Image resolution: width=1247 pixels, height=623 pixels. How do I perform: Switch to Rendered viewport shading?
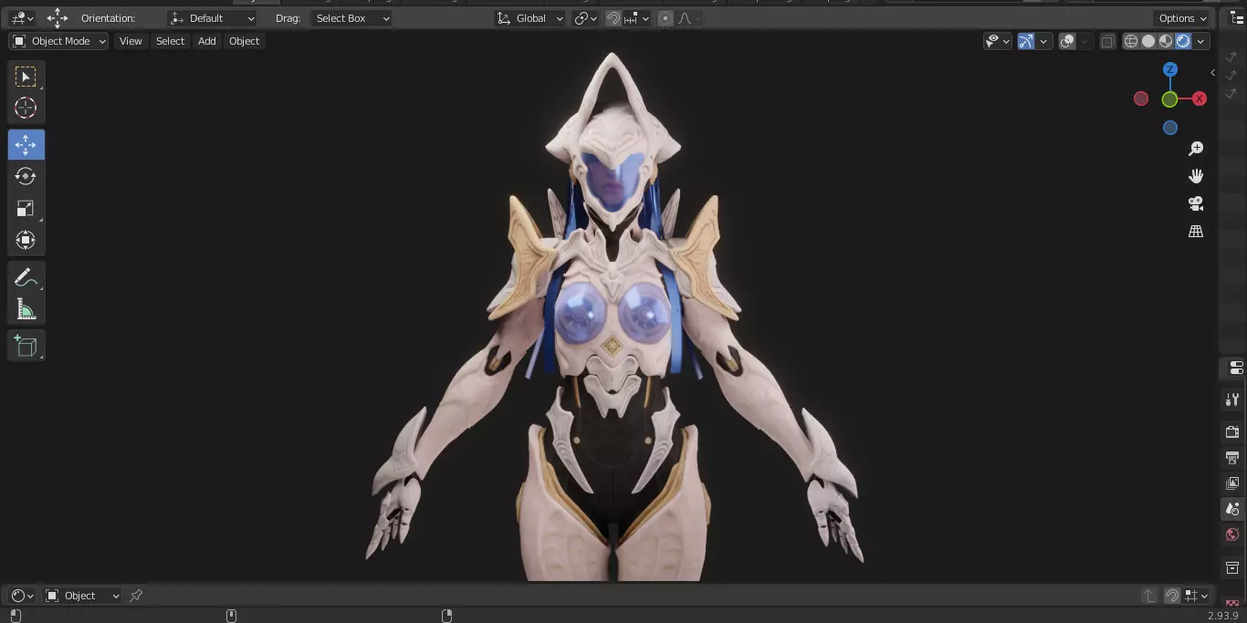point(1183,41)
